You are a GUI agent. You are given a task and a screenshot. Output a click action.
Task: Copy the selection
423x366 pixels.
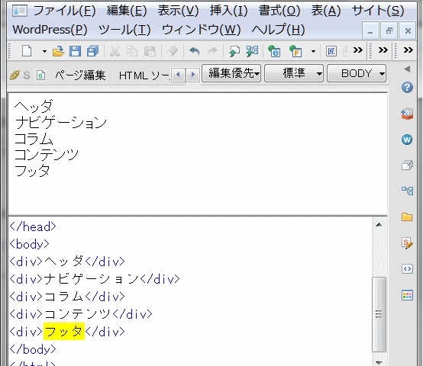pyautogui.click(x=132, y=51)
